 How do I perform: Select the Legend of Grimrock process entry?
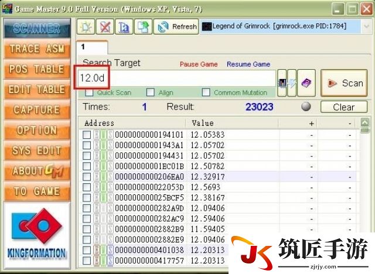280,26
